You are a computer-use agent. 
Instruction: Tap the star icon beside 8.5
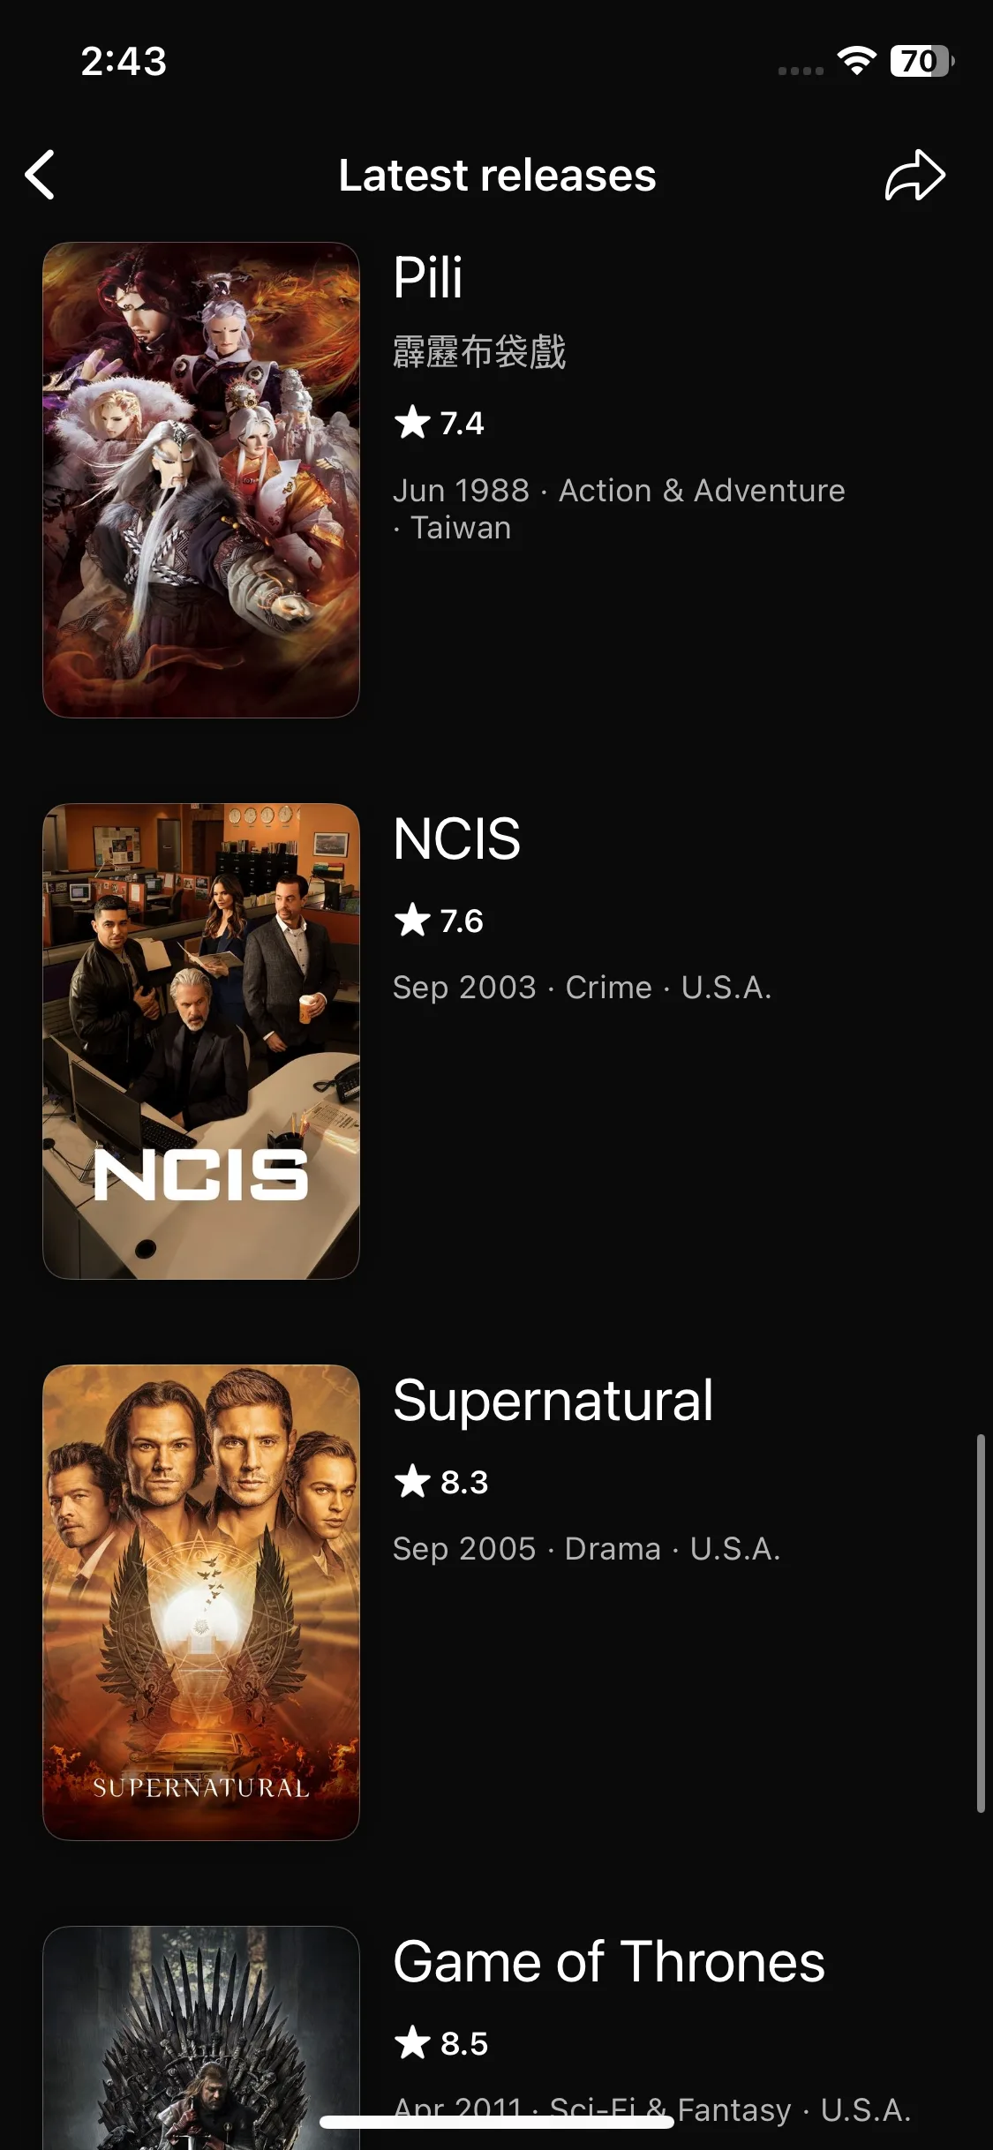tap(412, 2042)
